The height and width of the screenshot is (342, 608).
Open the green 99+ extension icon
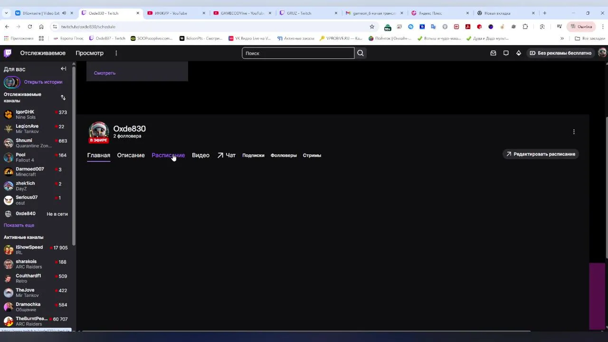coord(388,27)
